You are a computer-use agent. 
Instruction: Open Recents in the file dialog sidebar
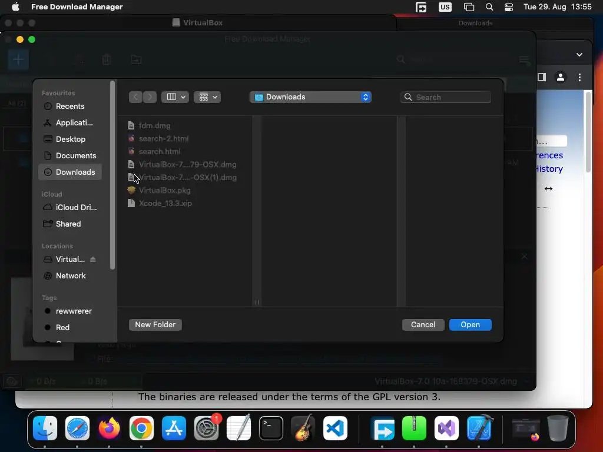pyautogui.click(x=69, y=106)
